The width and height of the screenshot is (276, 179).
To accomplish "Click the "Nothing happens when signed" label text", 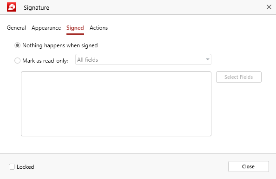I will pos(60,45).
